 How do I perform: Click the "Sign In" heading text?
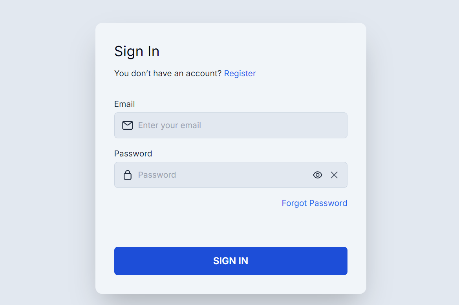coord(137,51)
